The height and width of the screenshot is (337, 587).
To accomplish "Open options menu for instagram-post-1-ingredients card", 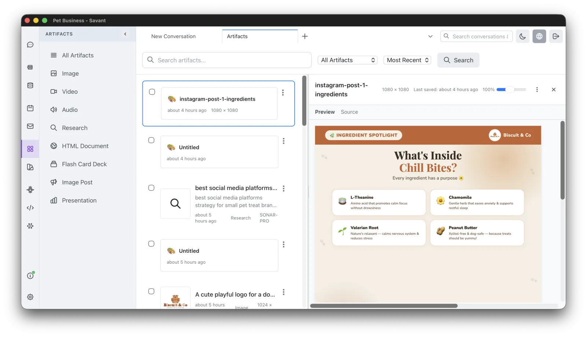I will pos(283,93).
